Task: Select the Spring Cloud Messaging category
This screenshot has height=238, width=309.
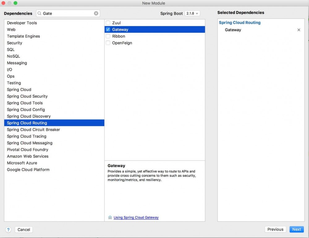Action: pos(54,143)
